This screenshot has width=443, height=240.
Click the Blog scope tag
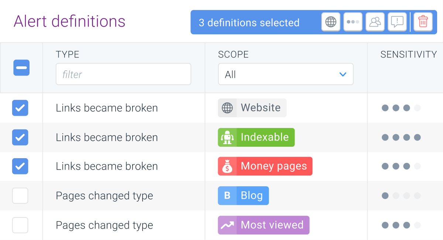[243, 196]
